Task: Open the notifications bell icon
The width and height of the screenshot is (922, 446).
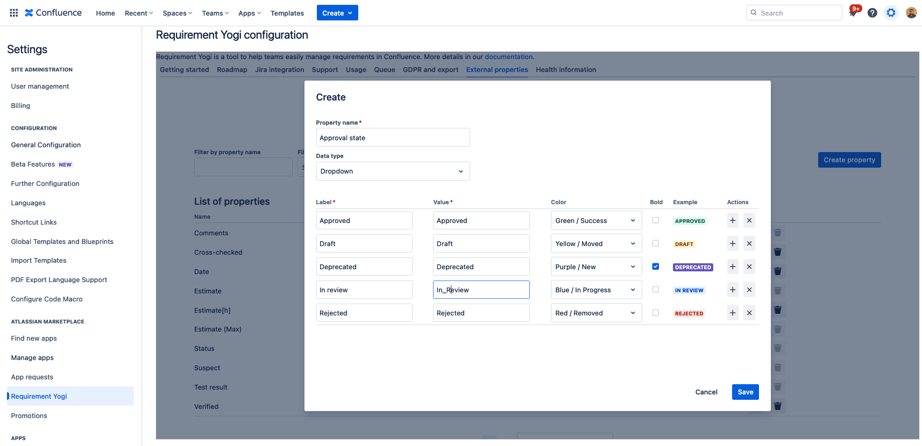Action: coord(853,13)
